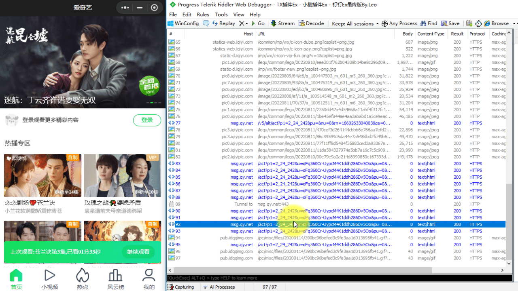The width and height of the screenshot is (518, 291).
Task: Select session 95 msg.qy.net row
Action: [337, 245]
